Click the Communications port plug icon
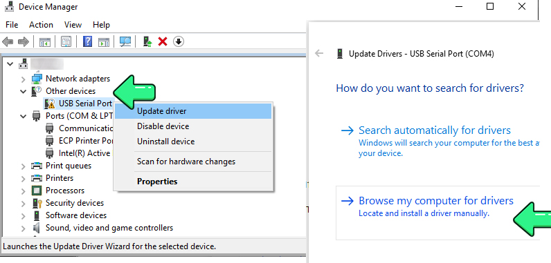 point(50,128)
